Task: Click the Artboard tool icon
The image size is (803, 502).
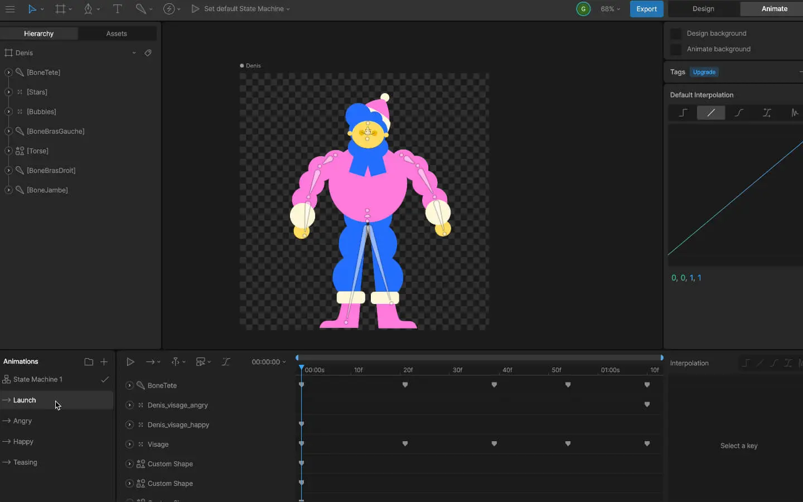Action: [x=60, y=9]
